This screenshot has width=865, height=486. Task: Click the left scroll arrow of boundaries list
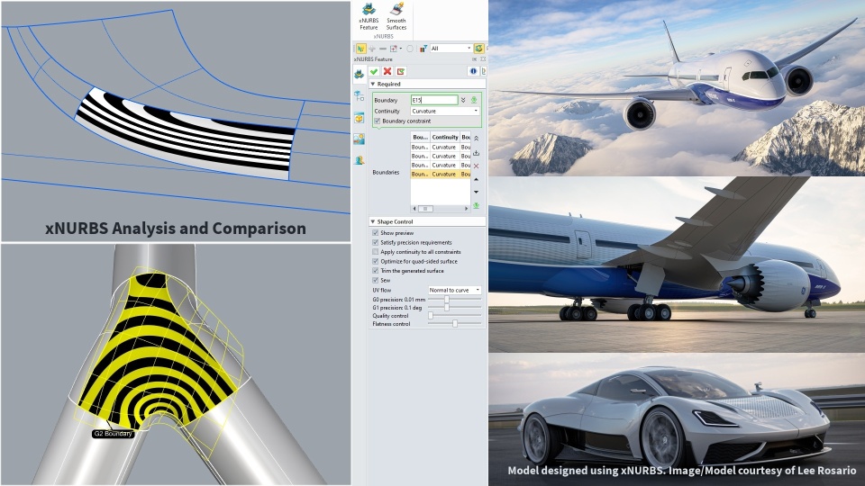click(414, 209)
